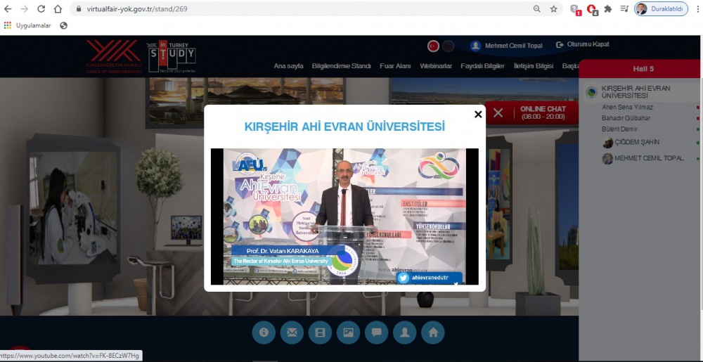
Task: Go to Ana sayfa menu item
Action: tap(288, 66)
